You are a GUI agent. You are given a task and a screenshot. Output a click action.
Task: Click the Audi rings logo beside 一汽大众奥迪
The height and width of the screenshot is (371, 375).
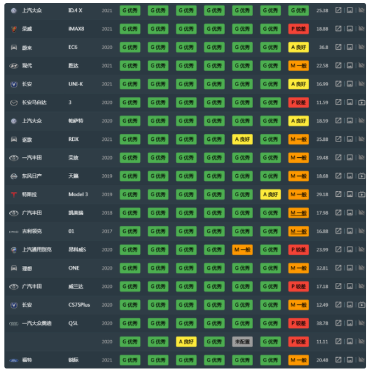point(14,324)
